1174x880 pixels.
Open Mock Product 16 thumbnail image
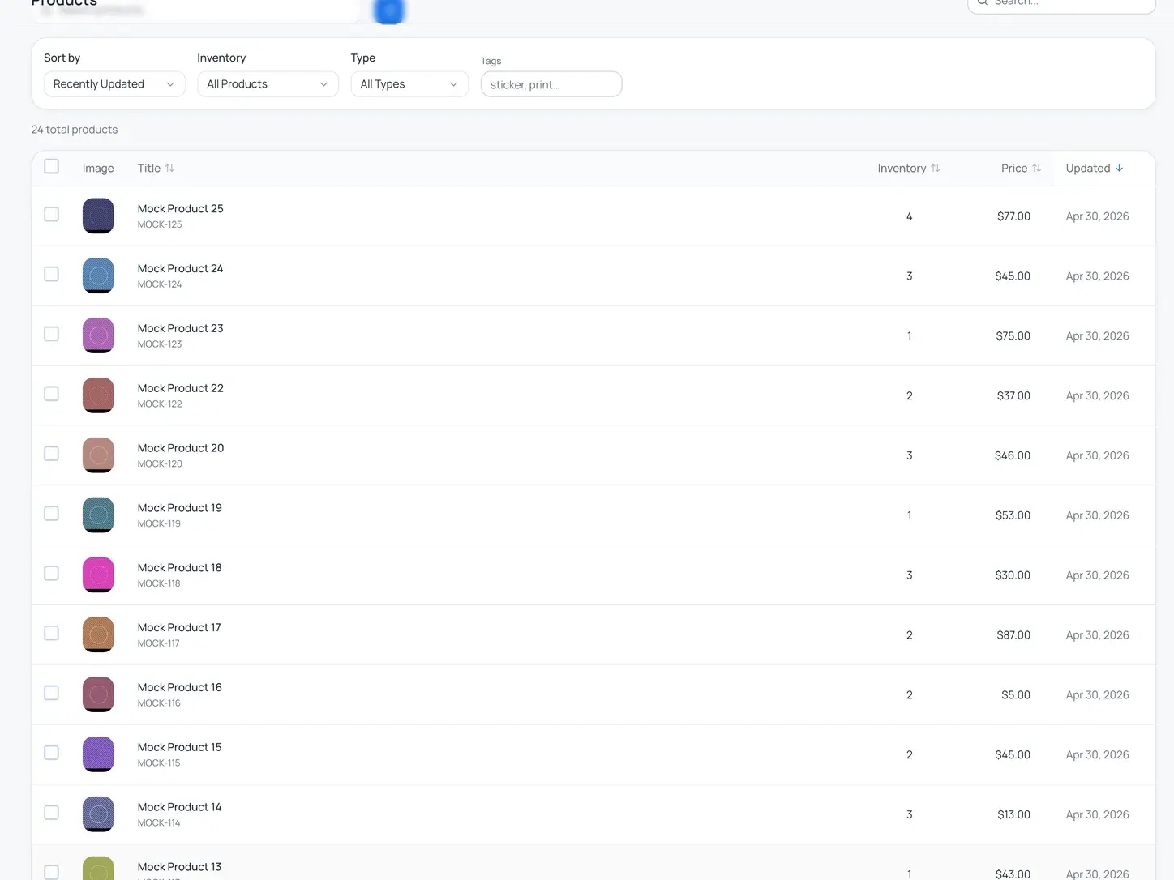click(x=98, y=695)
